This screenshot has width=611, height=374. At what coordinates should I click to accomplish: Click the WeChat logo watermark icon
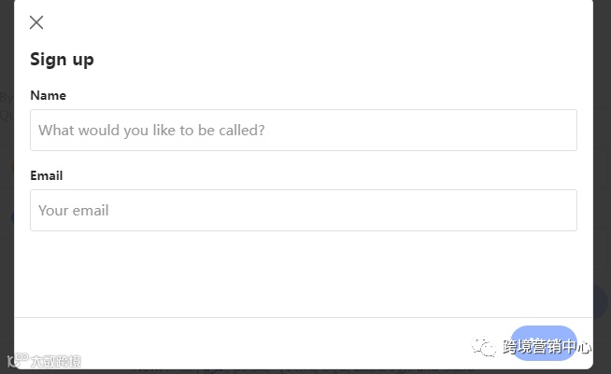[x=485, y=347]
